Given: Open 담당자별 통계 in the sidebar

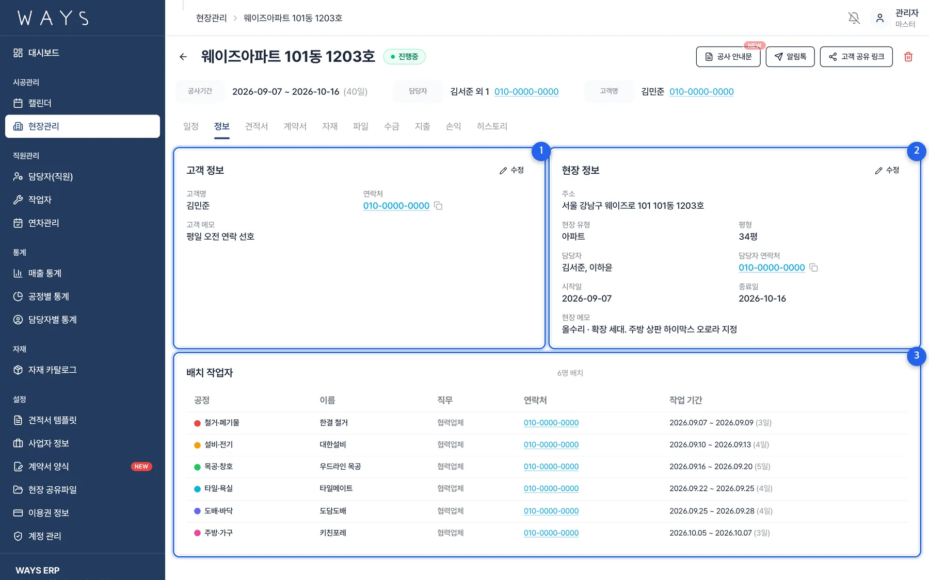Looking at the screenshot, I should click(83, 320).
